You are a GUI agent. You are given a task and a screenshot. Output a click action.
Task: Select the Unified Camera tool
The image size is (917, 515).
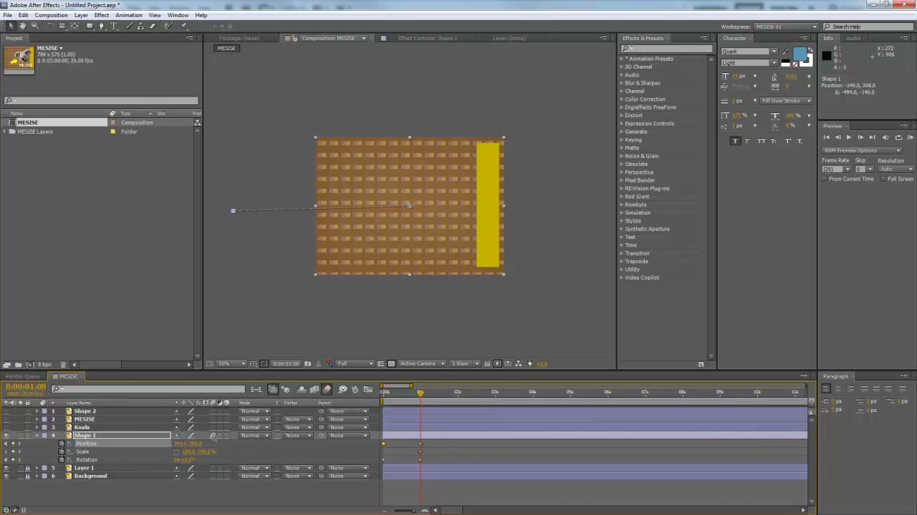[62, 26]
